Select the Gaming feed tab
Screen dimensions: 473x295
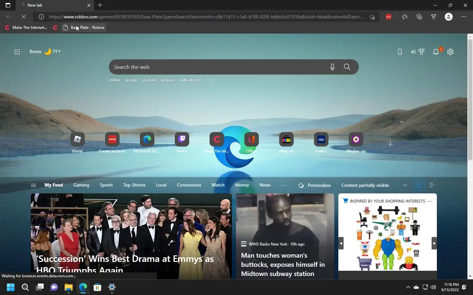coord(81,185)
